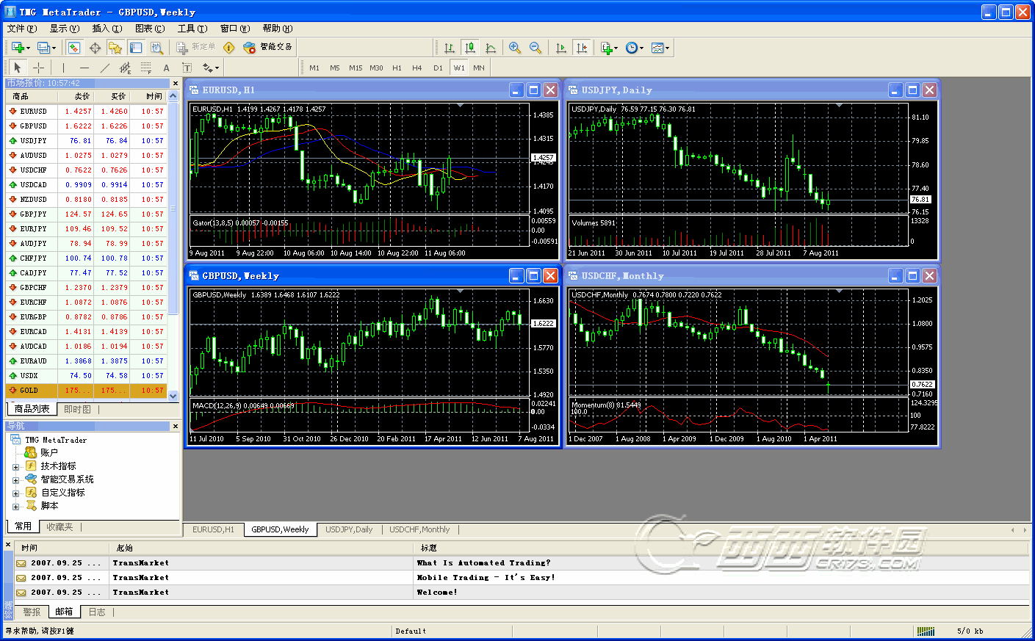Toggle candlestick chart display mode
The height and width of the screenshot is (641, 1035).
point(470,48)
